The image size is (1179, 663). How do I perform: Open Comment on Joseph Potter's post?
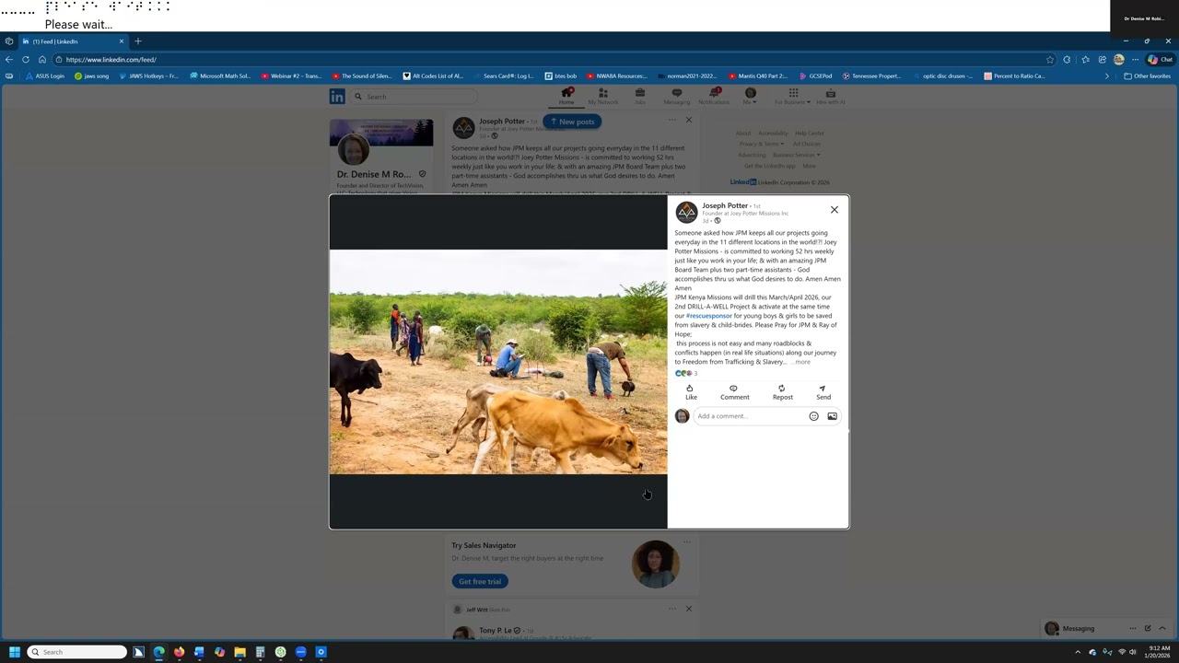[734, 392]
